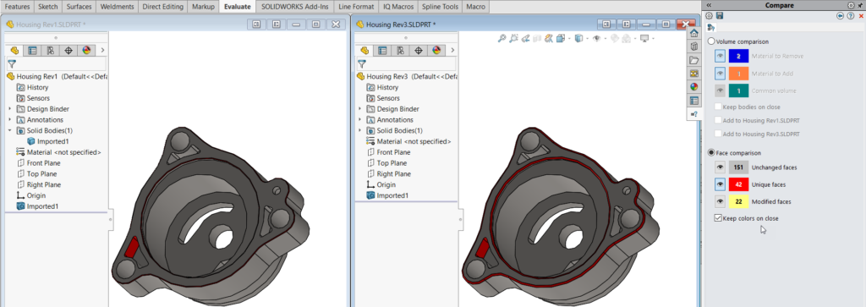Image resolution: width=866 pixels, height=307 pixels.
Task: Select the DisplayManager tab in Rev3 tree
Action: click(x=436, y=50)
